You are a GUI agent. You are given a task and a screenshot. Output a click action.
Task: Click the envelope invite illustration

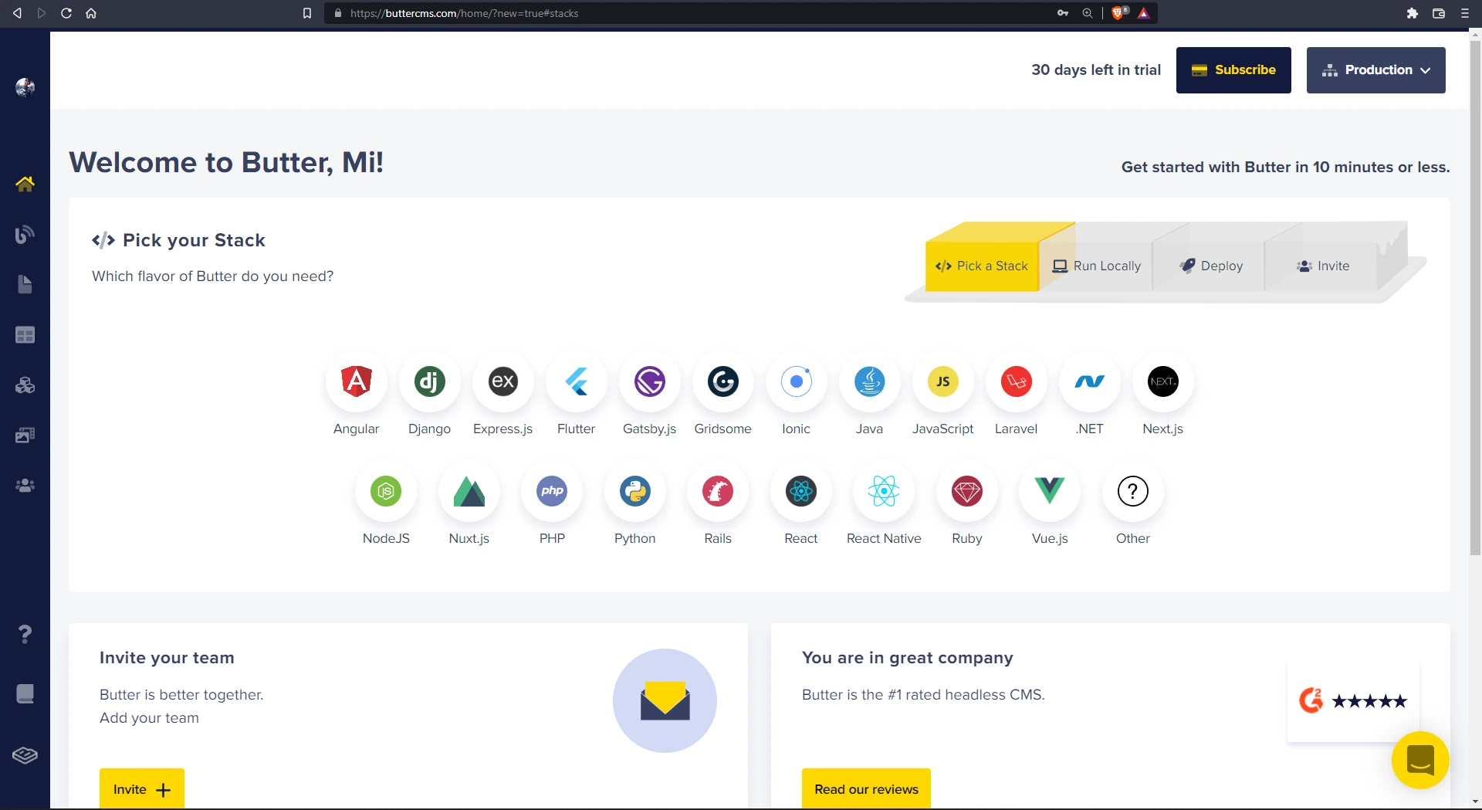point(665,700)
